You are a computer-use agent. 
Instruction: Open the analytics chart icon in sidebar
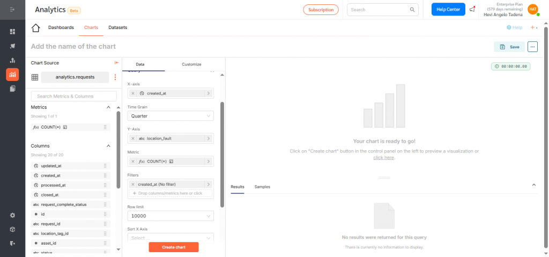pyautogui.click(x=12, y=75)
